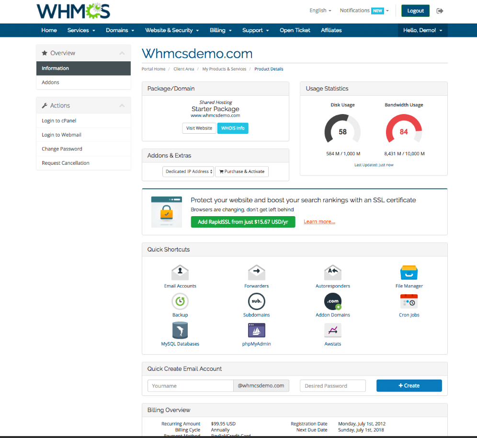Image resolution: width=477 pixels, height=438 pixels.
Task: Go to Home in the navigation bar
Action: (49, 30)
